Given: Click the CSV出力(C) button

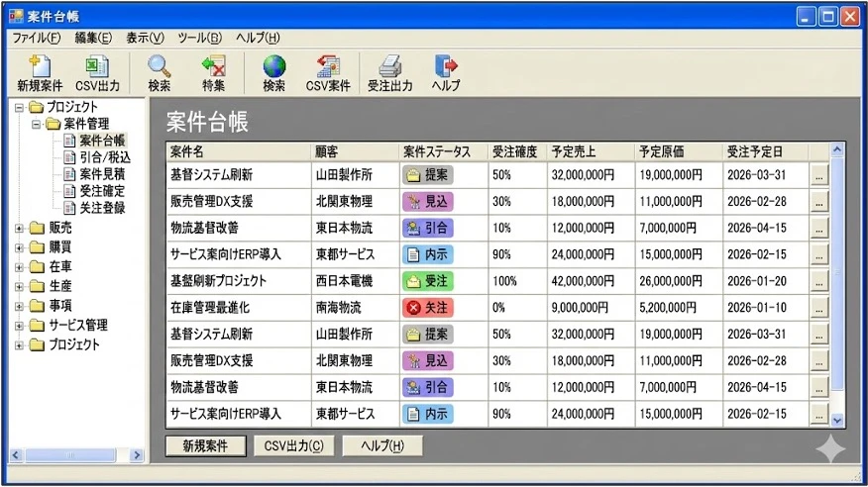Looking at the screenshot, I should point(294,445).
